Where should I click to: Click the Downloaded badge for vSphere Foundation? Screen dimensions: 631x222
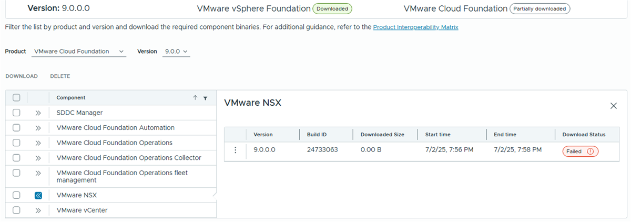332,8
